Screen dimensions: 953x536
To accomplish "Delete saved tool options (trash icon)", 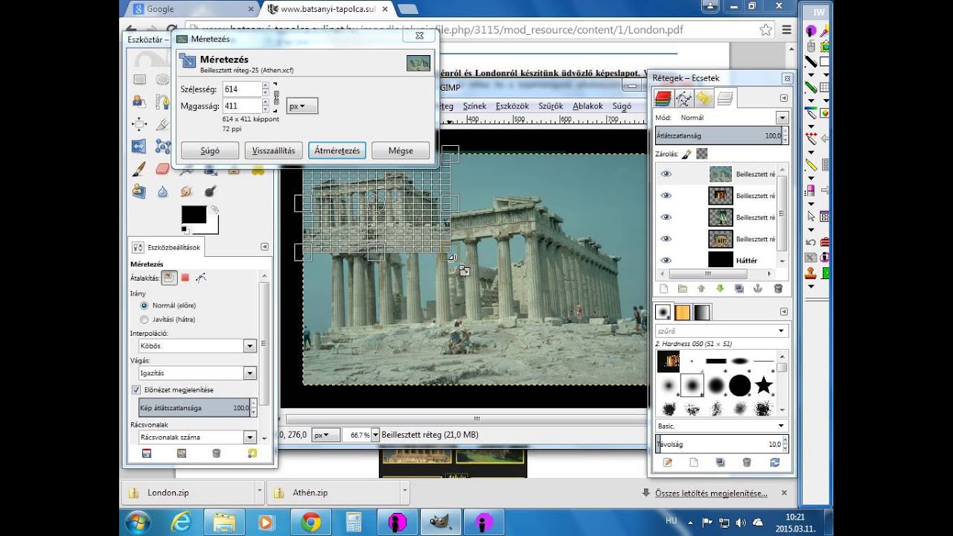I will [216, 453].
